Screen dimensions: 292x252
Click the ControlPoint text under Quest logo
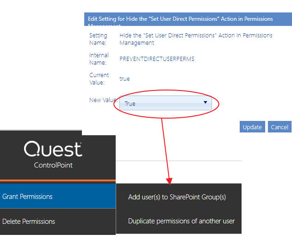coord(53,165)
